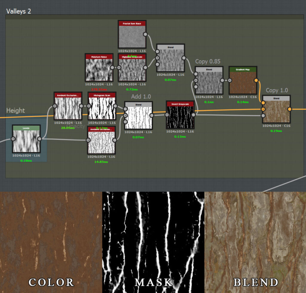
Task: Click the 0.18ms timing under Levels
Action: point(26,161)
